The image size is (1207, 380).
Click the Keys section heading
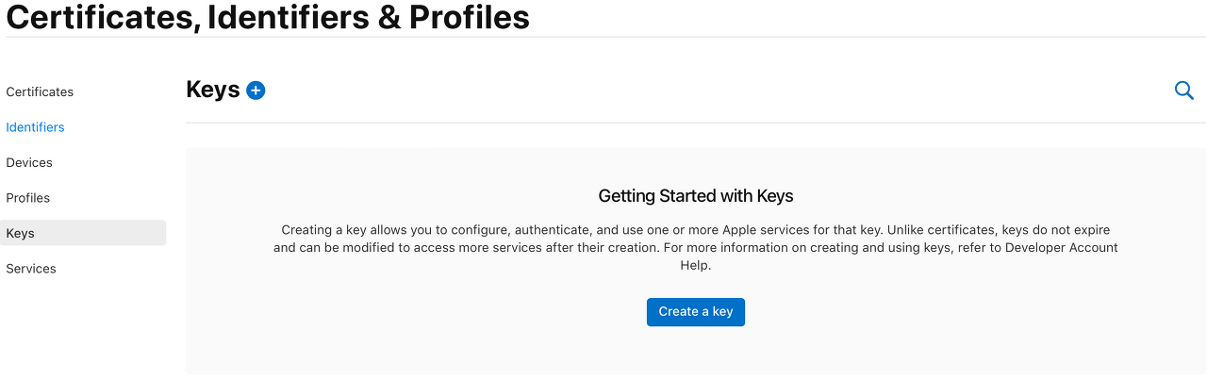(213, 90)
